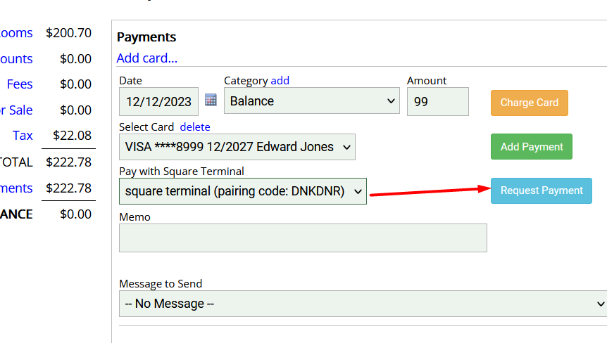Click inside the Memo text box
Screen dimensions: 607x343
(303, 238)
